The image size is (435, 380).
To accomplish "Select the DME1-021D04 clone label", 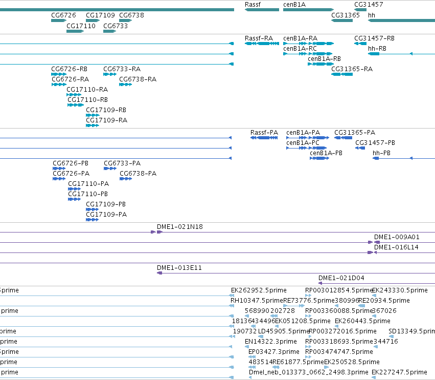I will [x=341, y=278].
